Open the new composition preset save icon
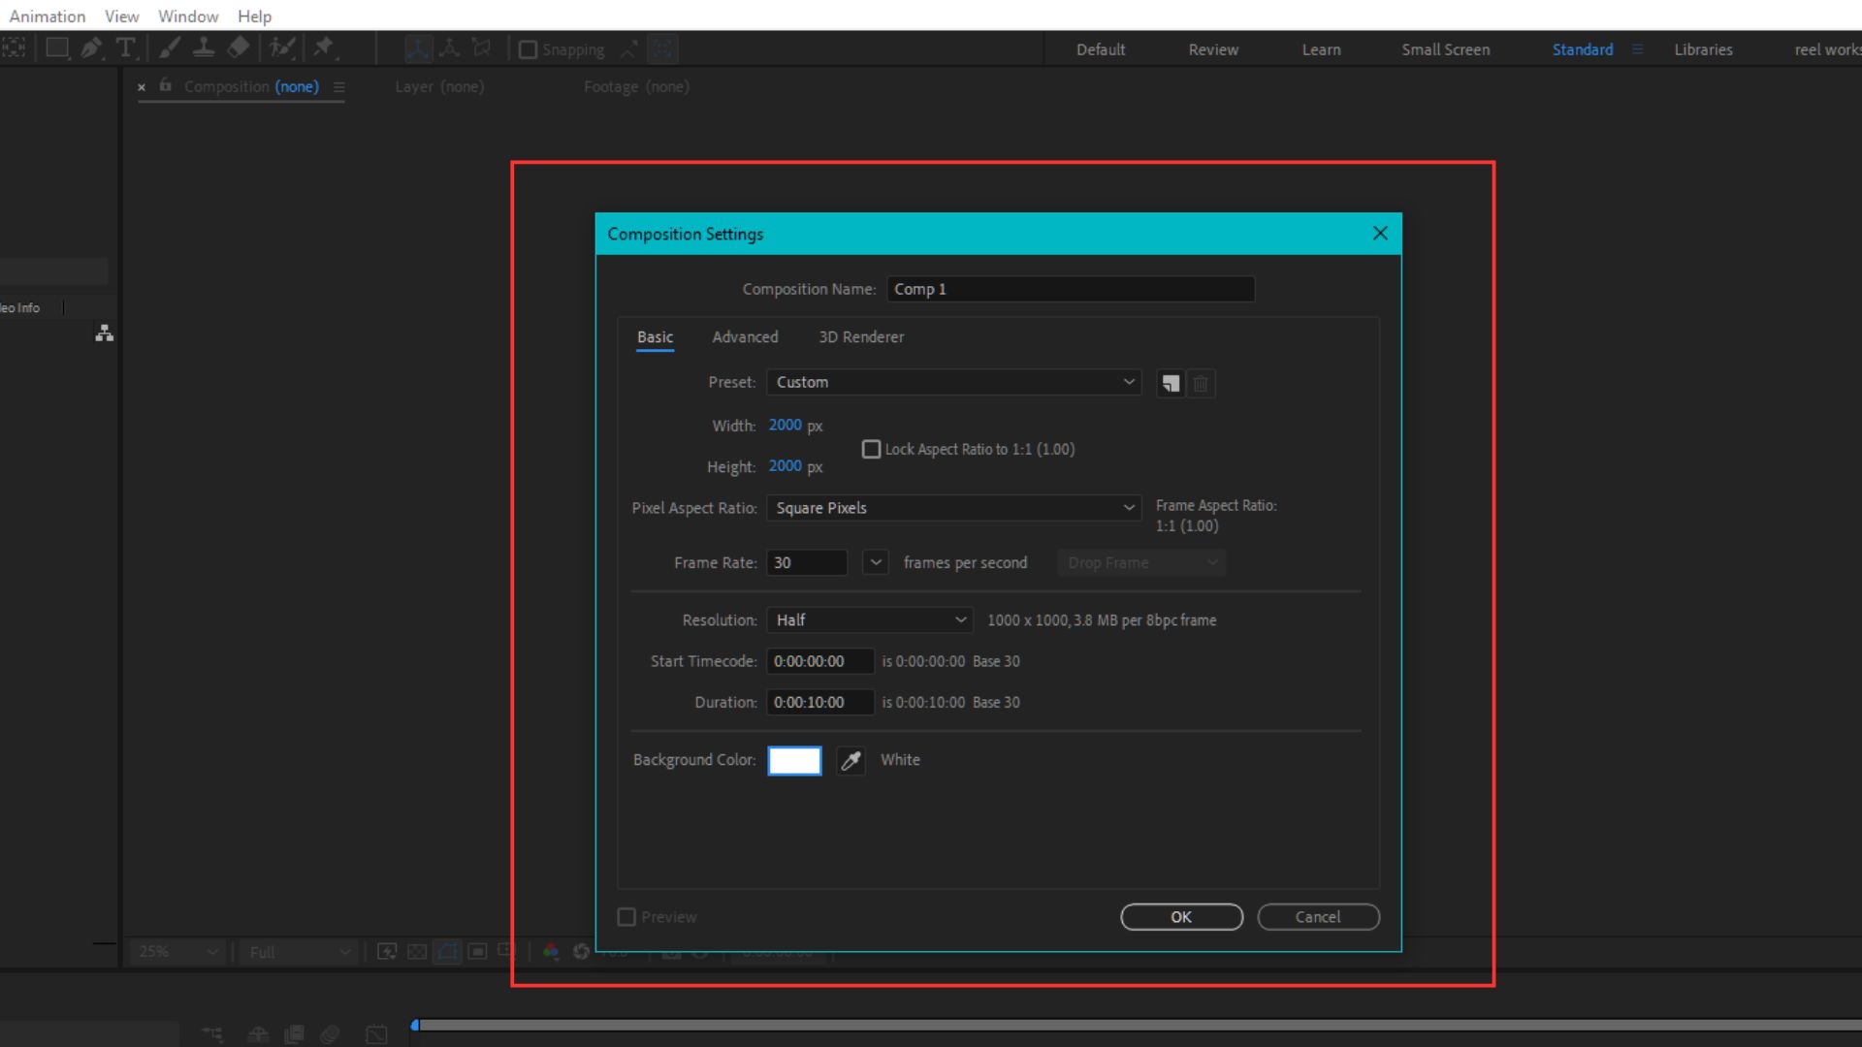Image resolution: width=1862 pixels, height=1047 pixels. (x=1169, y=383)
